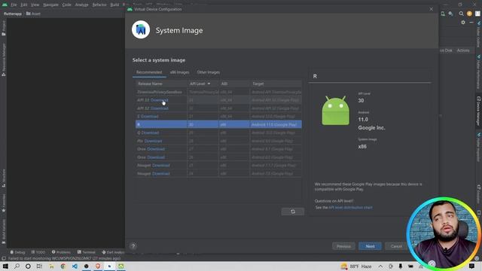482x271 pixels.
Task: Close the Virtual Device Configuration dialog
Action: pyautogui.click(x=431, y=9)
